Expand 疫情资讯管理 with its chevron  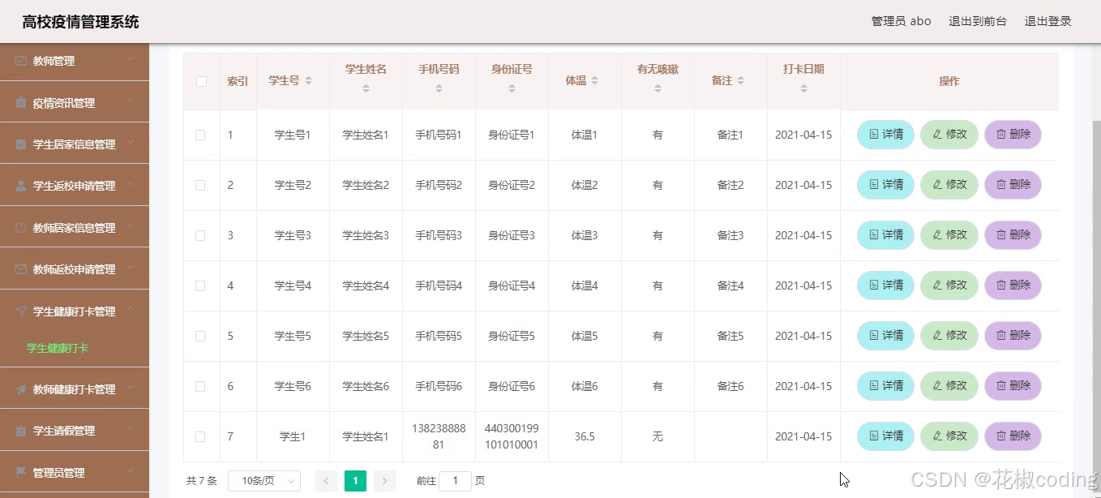click(130, 102)
